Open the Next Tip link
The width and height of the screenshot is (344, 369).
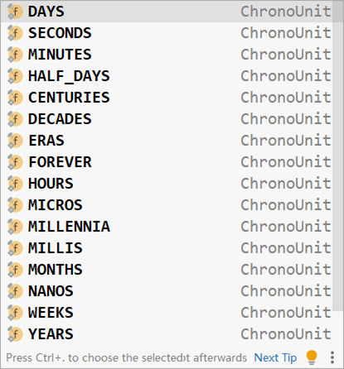coord(275,357)
